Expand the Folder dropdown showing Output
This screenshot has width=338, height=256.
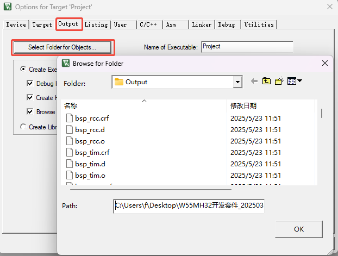(x=237, y=82)
